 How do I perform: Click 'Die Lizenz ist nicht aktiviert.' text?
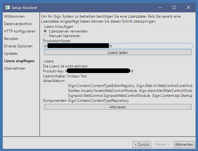point(65,66)
